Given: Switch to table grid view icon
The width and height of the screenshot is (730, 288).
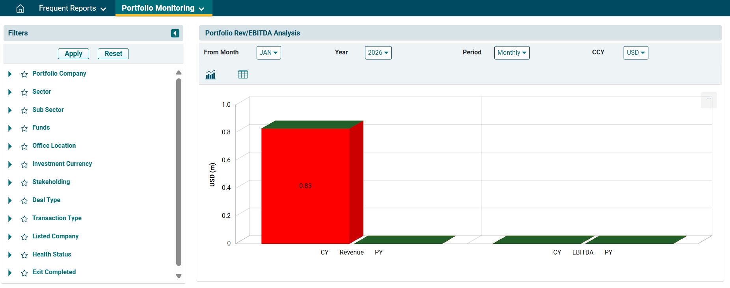Looking at the screenshot, I should coord(243,74).
